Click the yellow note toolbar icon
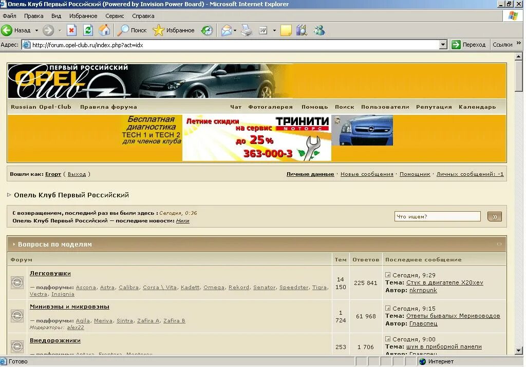 pyautogui.click(x=286, y=30)
